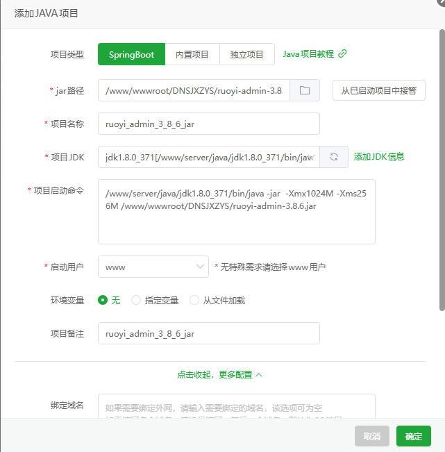
Task: Close the 添加JAVA项目 dialog
Action: tap(441, 2)
